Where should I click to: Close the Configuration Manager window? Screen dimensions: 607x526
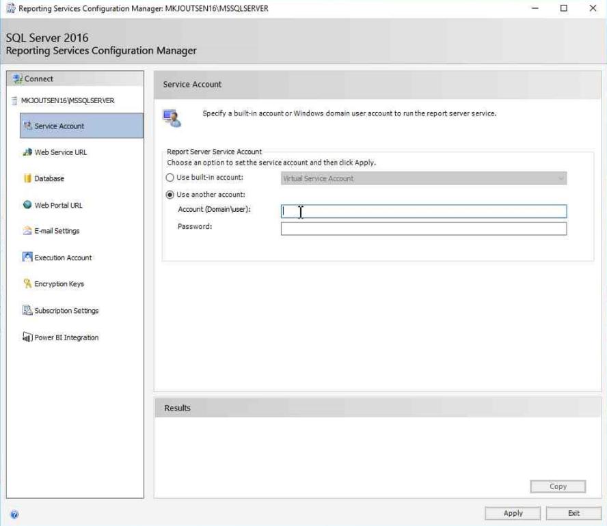click(593, 8)
